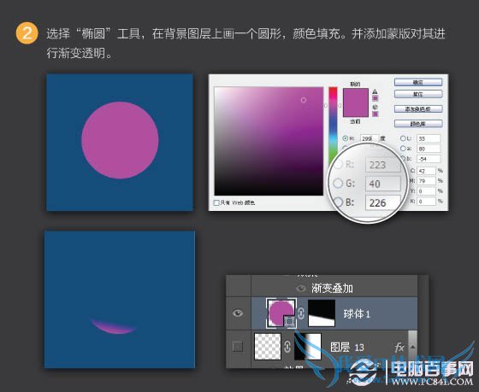This screenshot has height=392, width=479.
Task: Click the M percentage field showing 79
Action: (x=427, y=181)
